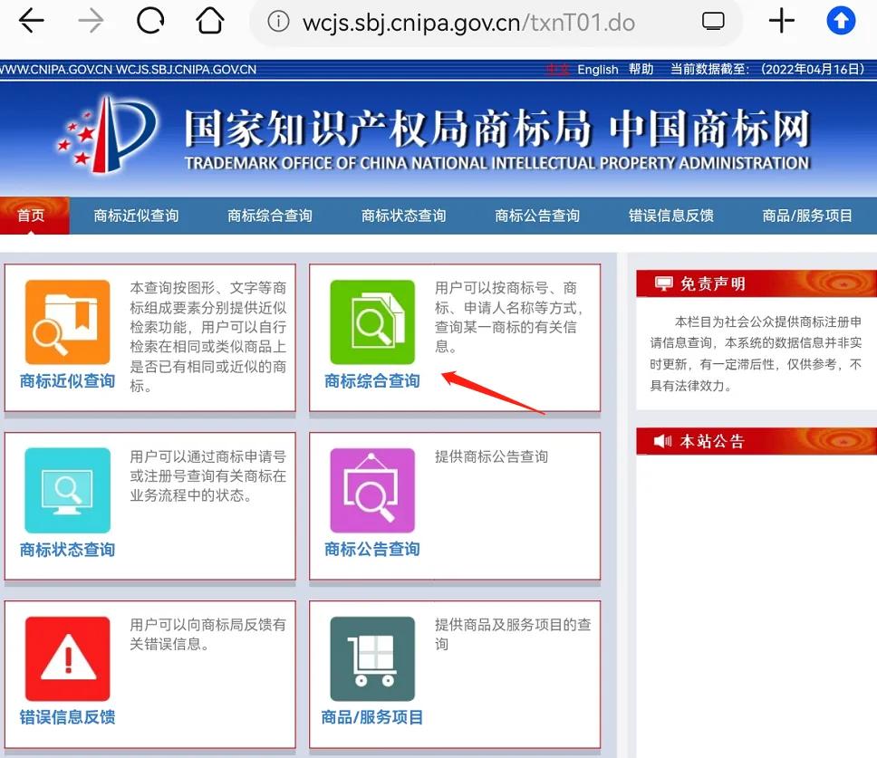Open the browser home page
This screenshot has width=877, height=758.
[210, 21]
